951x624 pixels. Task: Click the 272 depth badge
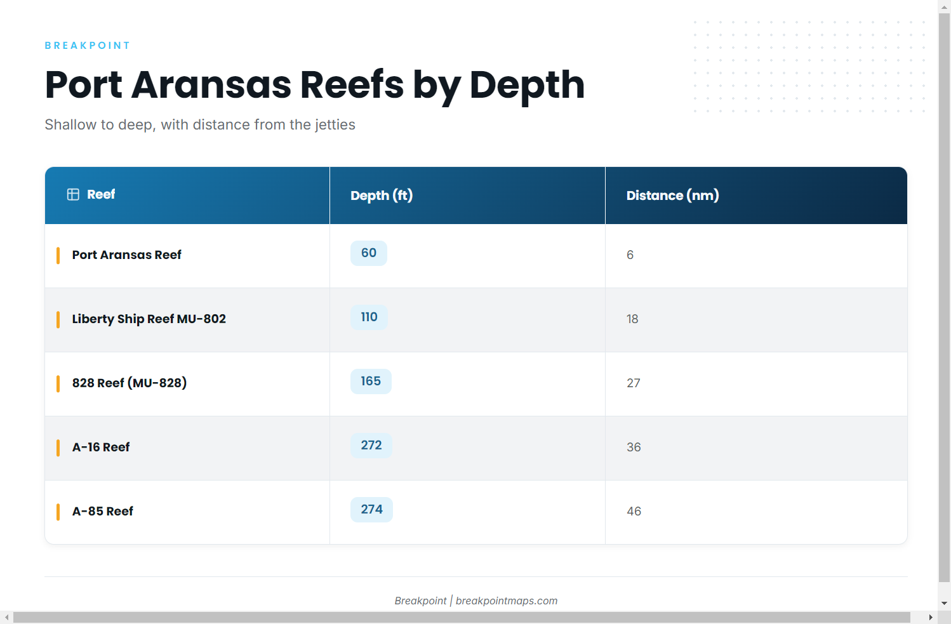tap(371, 446)
